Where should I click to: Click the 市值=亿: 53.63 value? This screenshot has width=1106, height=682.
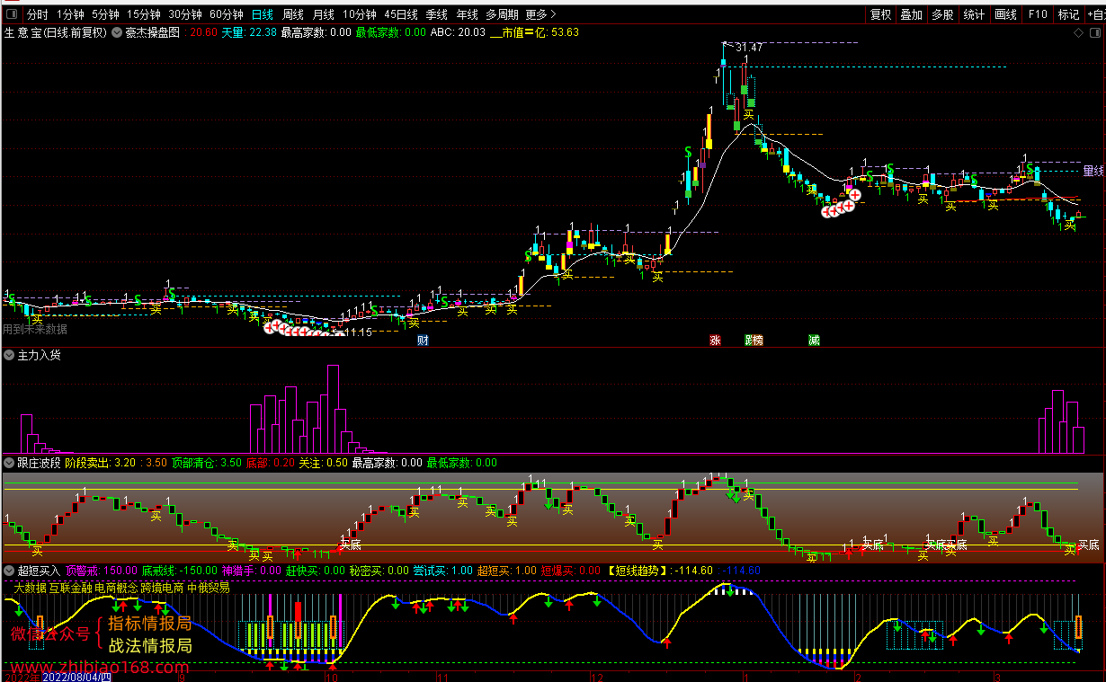click(x=534, y=32)
